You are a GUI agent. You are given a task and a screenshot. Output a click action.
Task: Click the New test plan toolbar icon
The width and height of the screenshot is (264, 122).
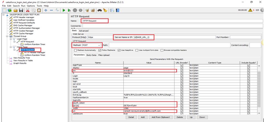click(4, 10)
